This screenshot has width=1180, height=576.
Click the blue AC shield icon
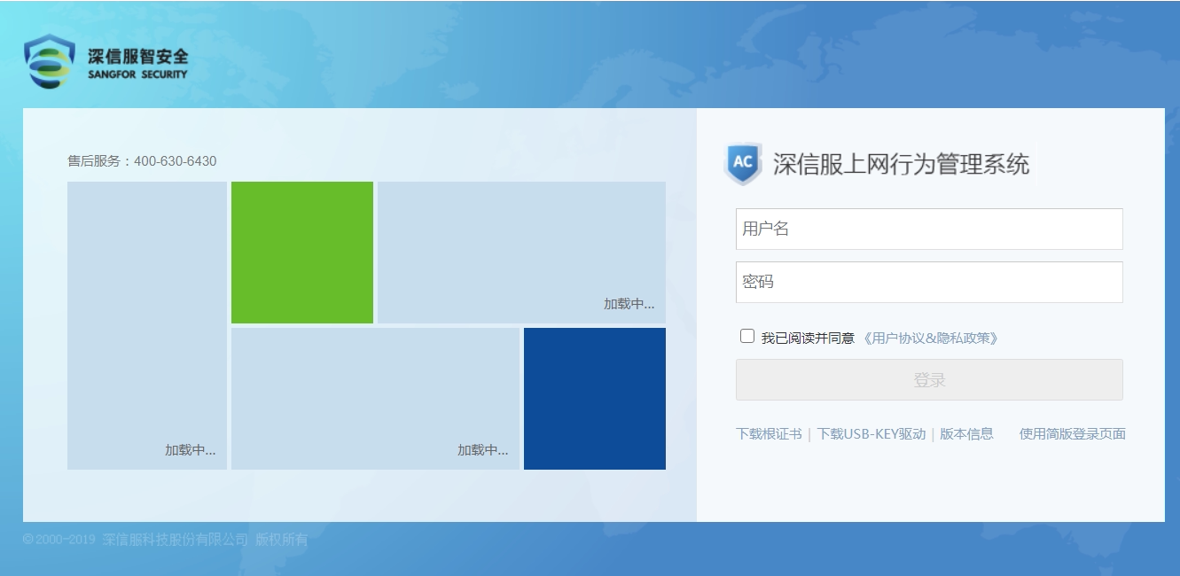pyautogui.click(x=743, y=163)
